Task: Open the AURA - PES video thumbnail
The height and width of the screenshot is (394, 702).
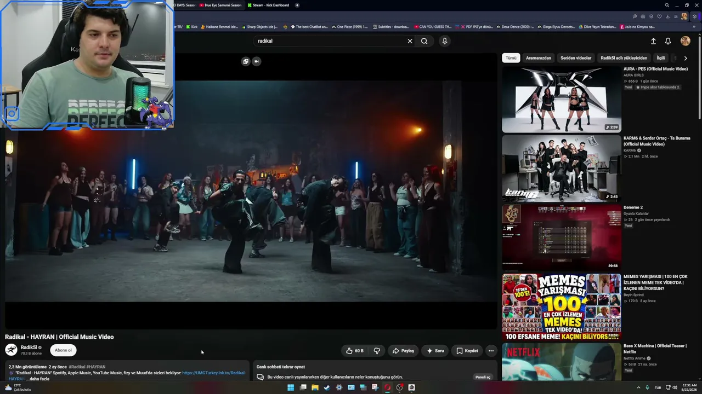Action: pos(562,100)
